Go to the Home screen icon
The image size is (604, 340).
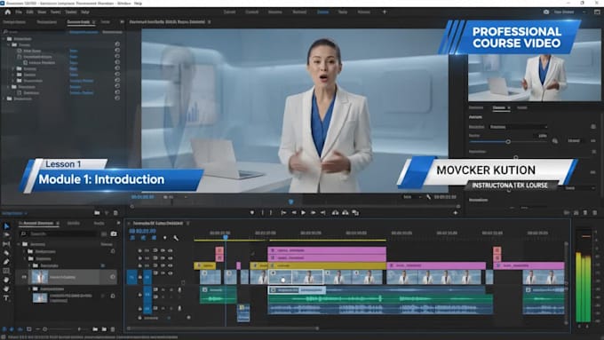click(7, 12)
